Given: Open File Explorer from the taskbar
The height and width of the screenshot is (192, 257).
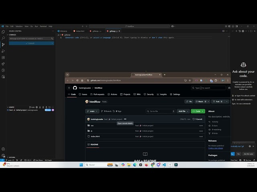Looking at the screenshot, I should point(129,165).
